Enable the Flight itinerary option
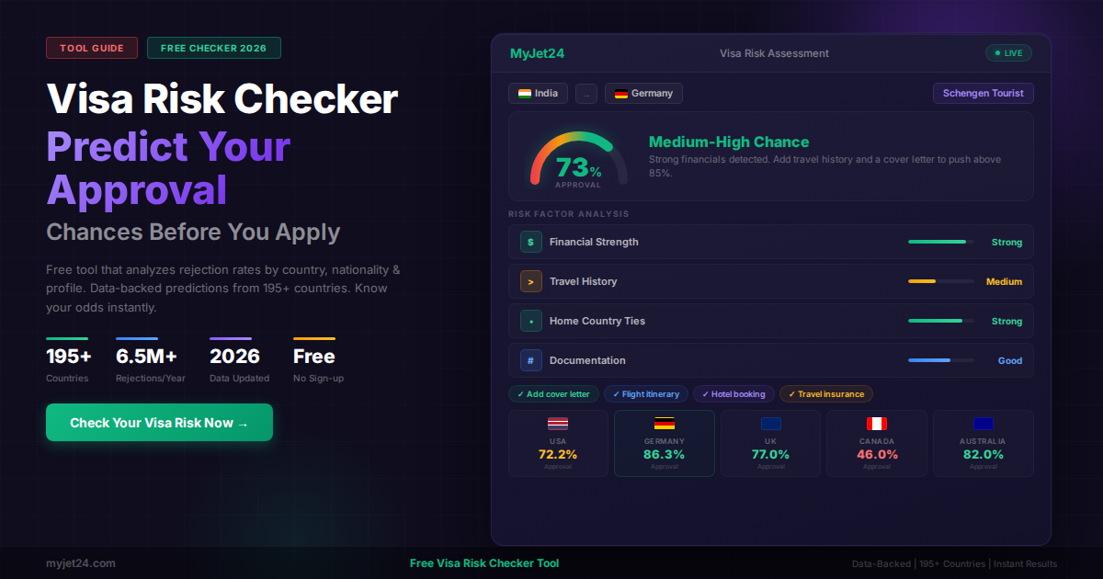Viewport: 1103px width, 579px height. (646, 393)
